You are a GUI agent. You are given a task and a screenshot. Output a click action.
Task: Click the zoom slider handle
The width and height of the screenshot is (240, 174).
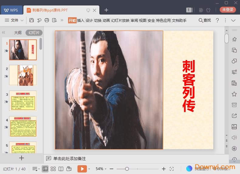[x=127, y=169]
